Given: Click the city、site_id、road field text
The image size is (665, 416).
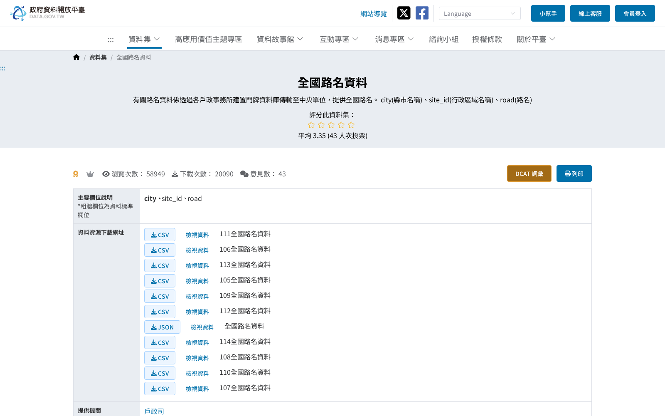Looking at the screenshot, I should point(173,198).
